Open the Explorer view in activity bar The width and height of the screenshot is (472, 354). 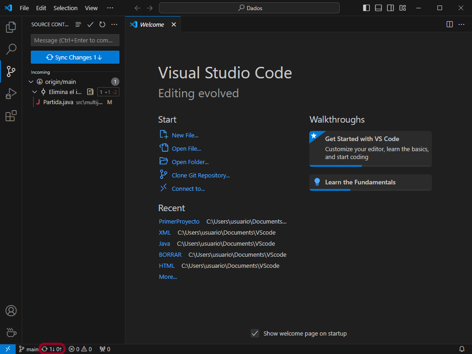pyautogui.click(x=11, y=27)
